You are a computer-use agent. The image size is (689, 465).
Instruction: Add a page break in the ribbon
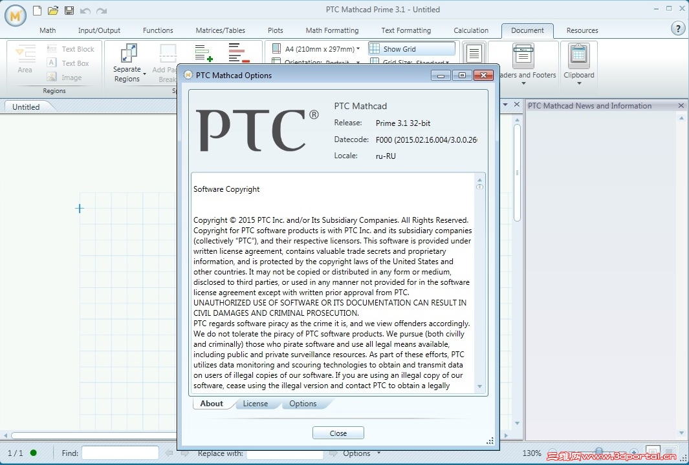(167, 62)
